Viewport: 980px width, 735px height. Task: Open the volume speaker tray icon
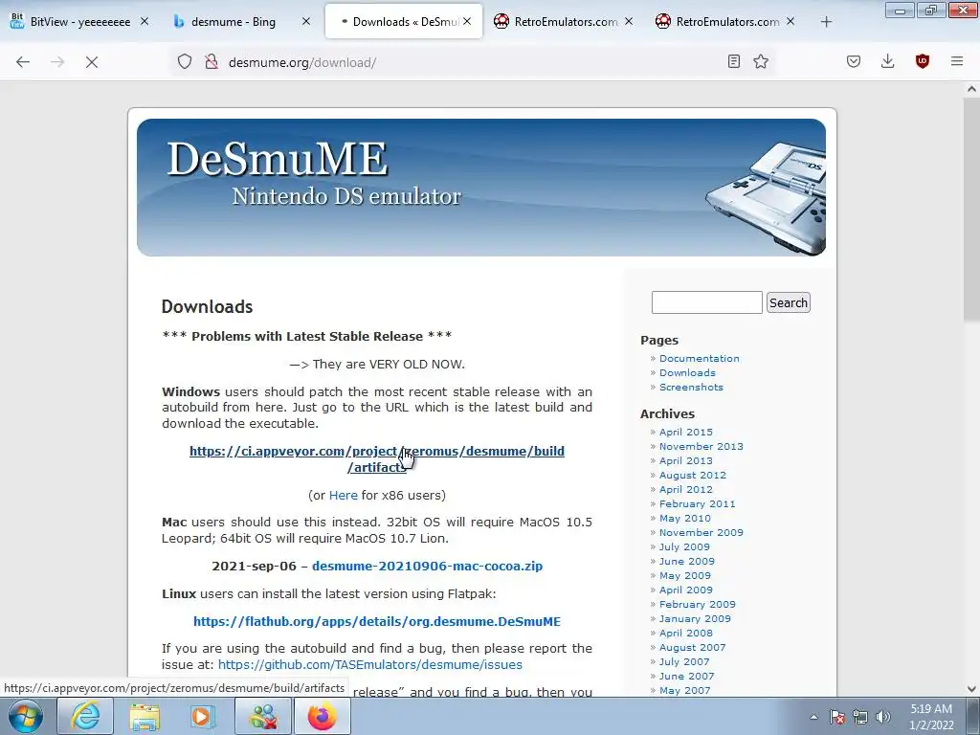point(883,717)
